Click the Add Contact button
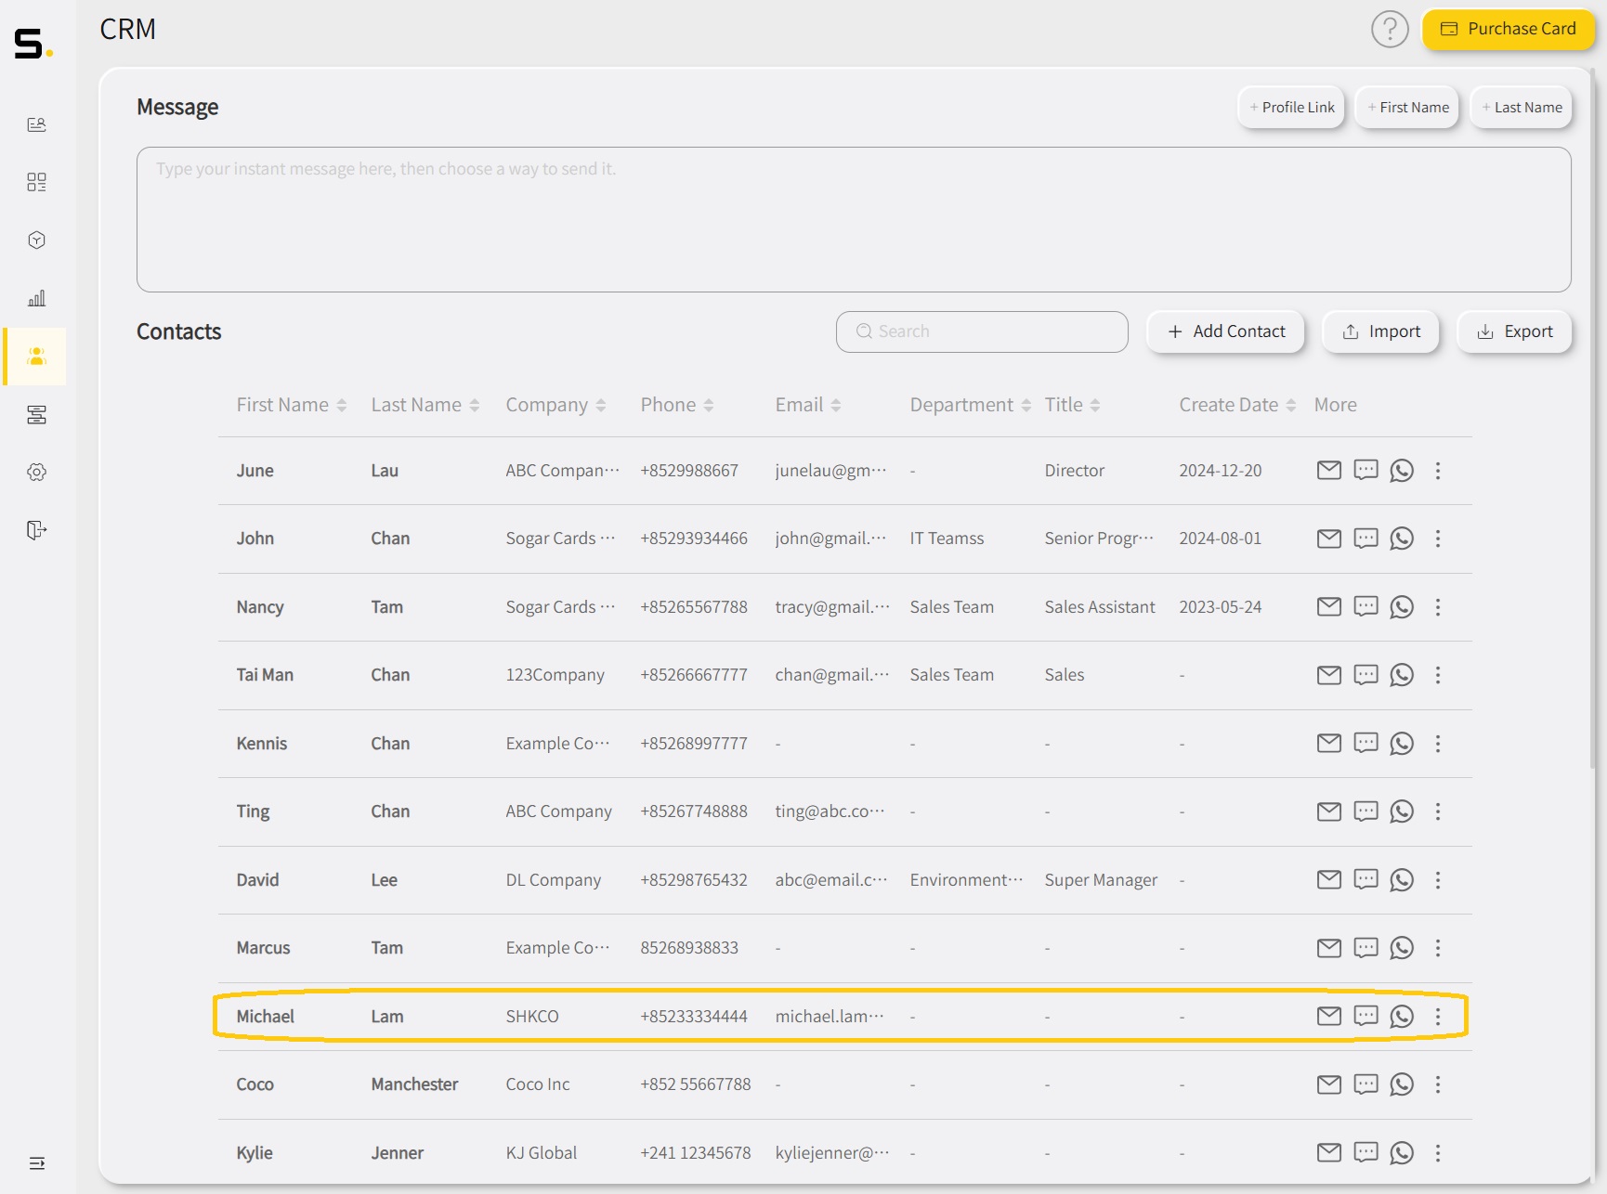 (x=1225, y=331)
